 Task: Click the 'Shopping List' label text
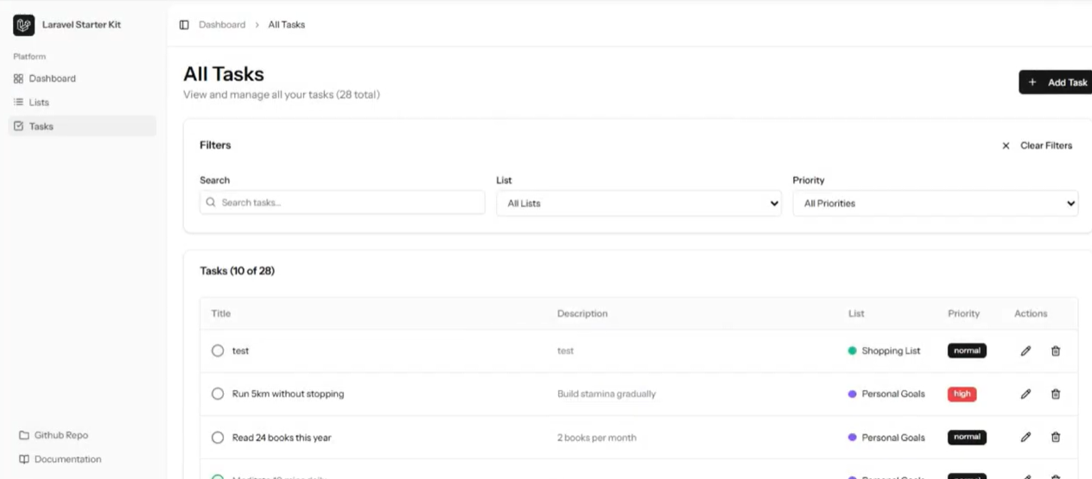(x=891, y=351)
